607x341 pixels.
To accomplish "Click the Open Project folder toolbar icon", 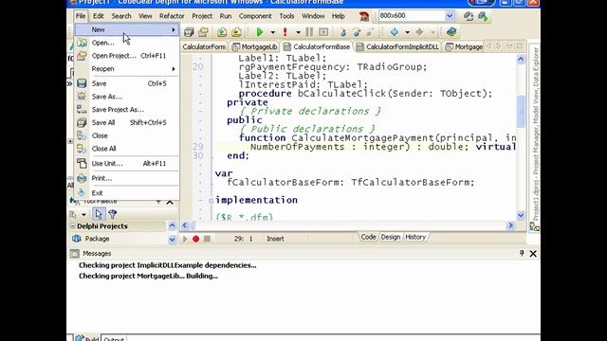I will pyautogui.click(x=203, y=32).
